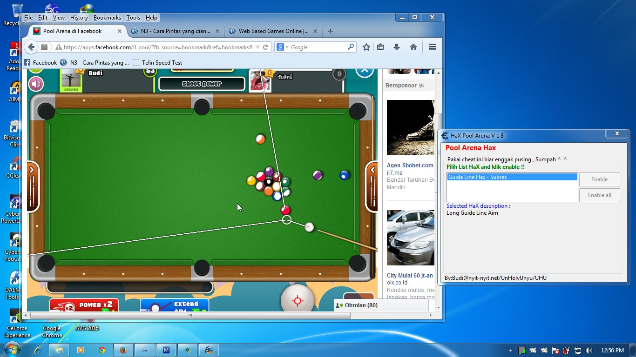
Task: Open the File menu
Action: click(28, 18)
